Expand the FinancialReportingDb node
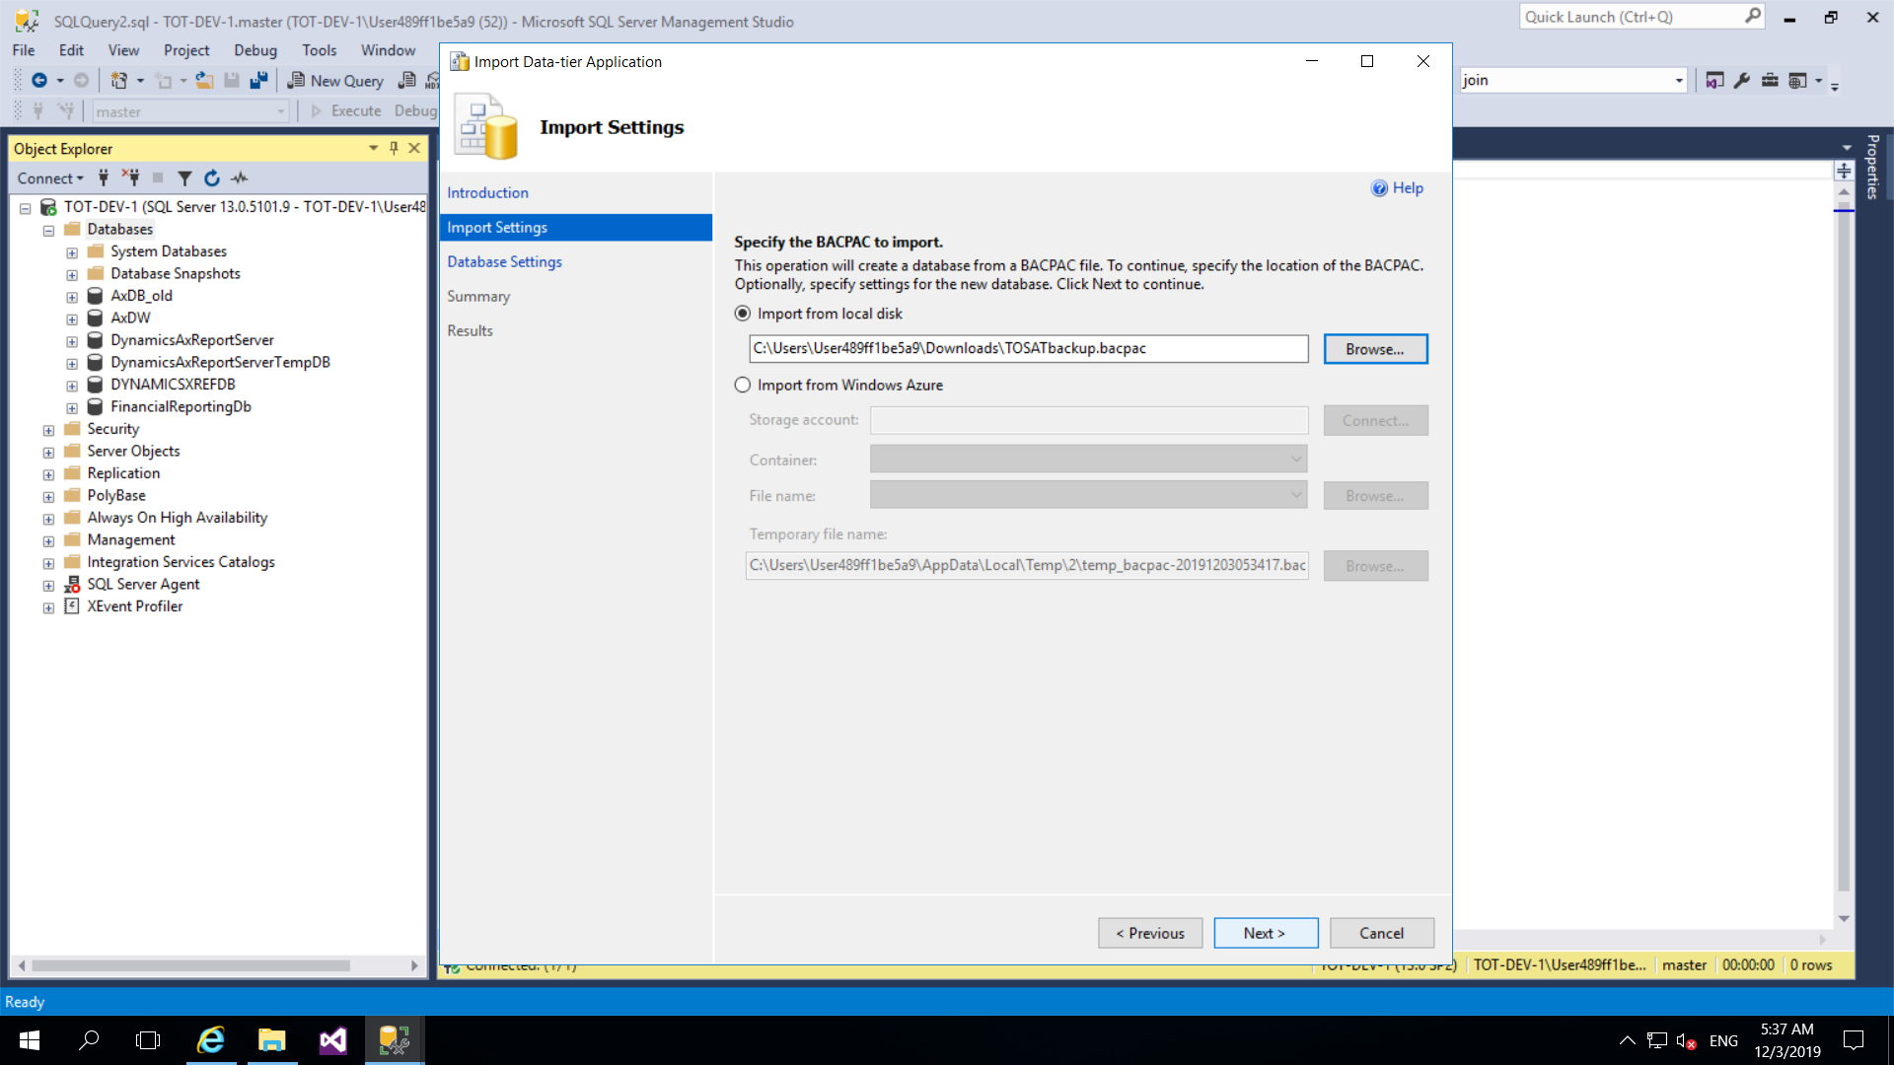The width and height of the screenshot is (1894, 1065). click(72, 408)
